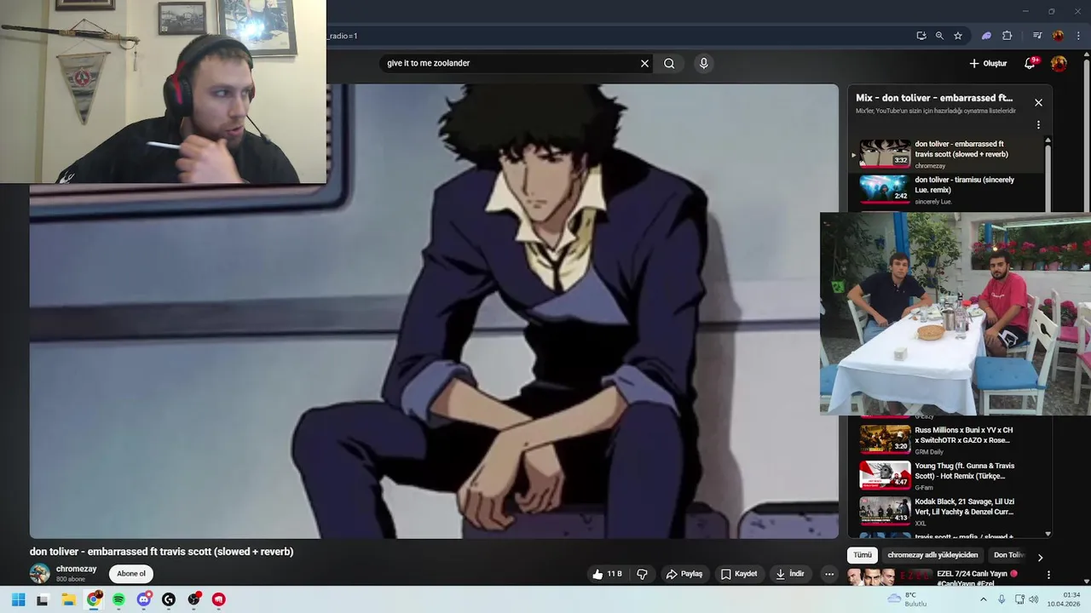Open Chrome three-dot menu
This screenshot has width=1091, height=613.
click(1079, 36)
